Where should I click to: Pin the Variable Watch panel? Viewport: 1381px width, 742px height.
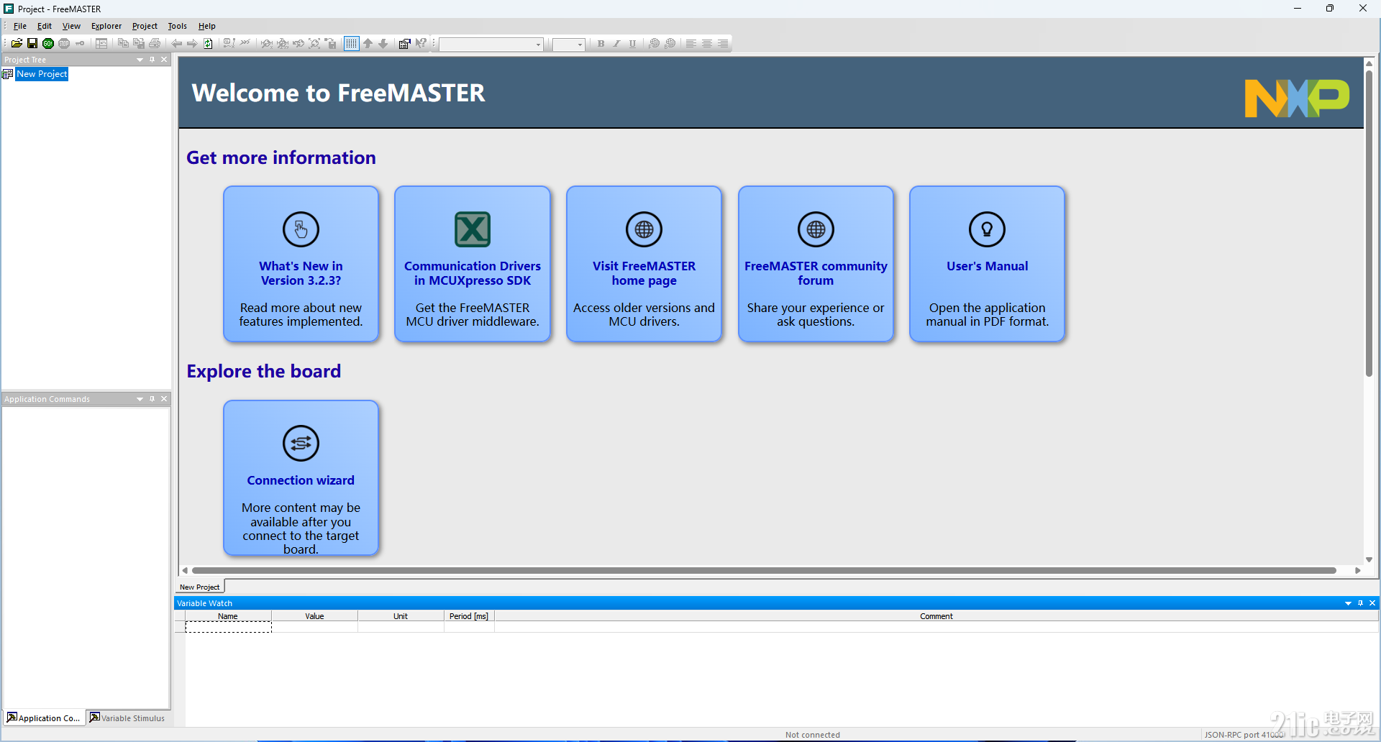point(1360,603)
